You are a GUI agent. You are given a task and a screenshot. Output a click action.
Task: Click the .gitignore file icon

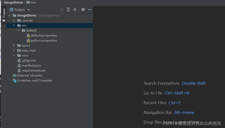tap(19, 61)
